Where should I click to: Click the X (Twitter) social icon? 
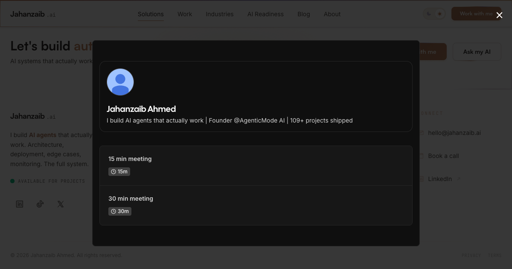60,204
